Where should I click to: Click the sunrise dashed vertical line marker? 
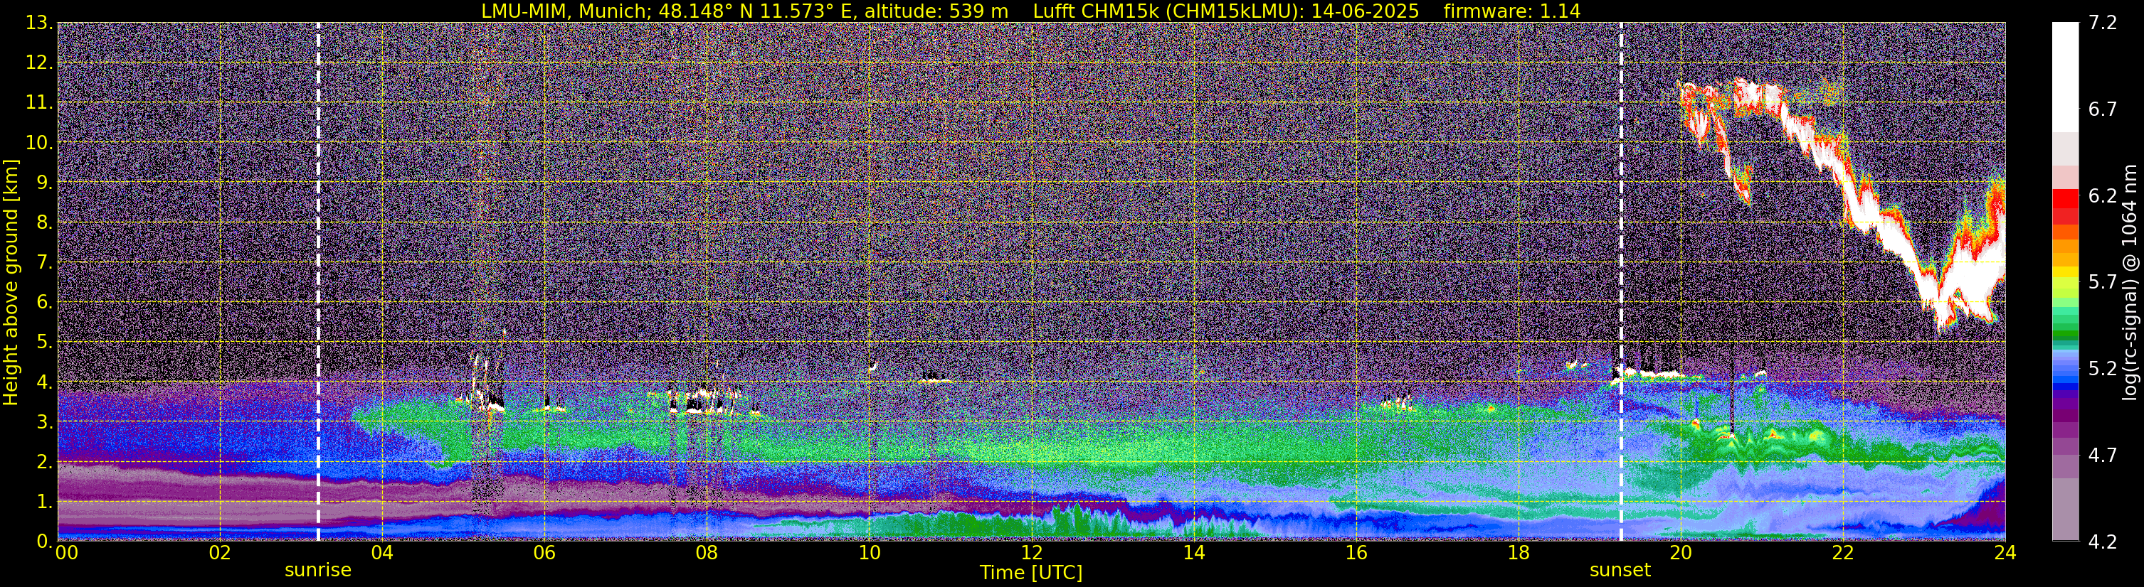point(318,281)
